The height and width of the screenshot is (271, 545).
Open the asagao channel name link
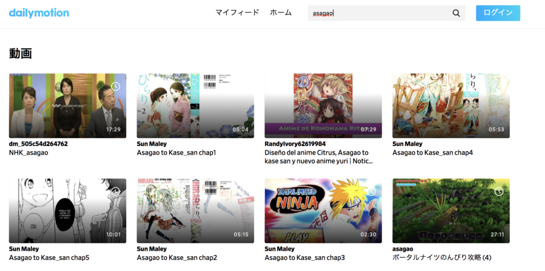[x=402, y=249]
